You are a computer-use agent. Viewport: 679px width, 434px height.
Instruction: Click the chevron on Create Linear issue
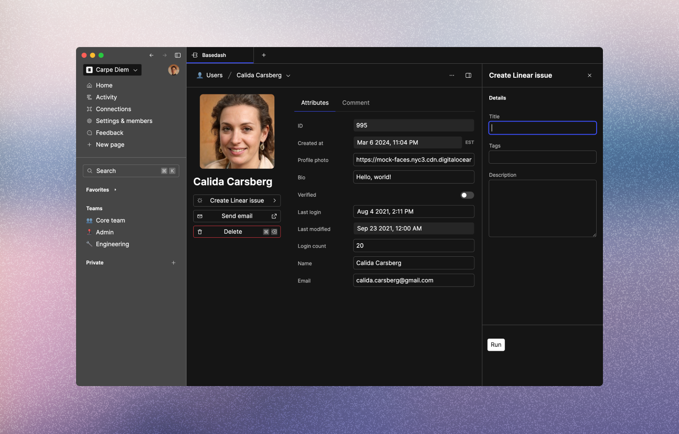(274, 200)
